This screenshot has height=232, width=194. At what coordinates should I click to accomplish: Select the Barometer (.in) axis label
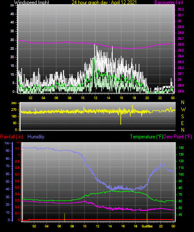[169, 3]
